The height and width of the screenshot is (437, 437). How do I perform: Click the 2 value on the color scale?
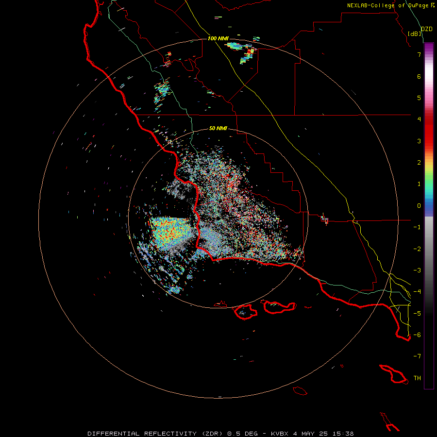(x=419, y=163)
